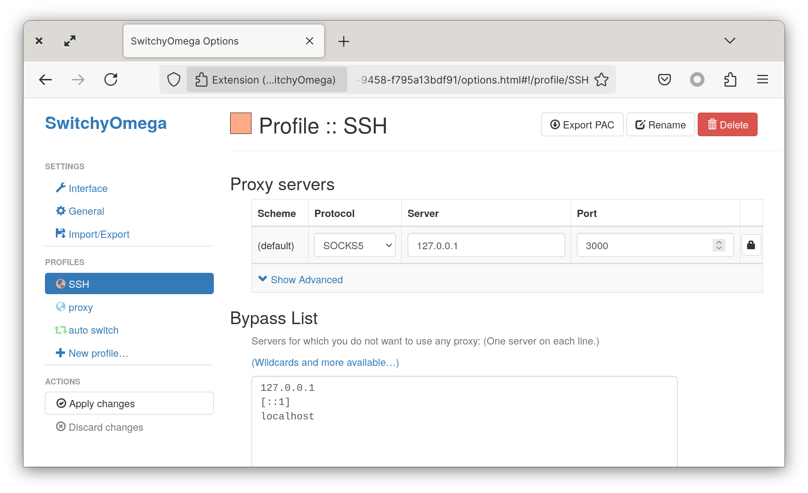The width and height of the screenshot is (808, 493).
Task: Click Apply changes button
Action: (x=129, y=403)
